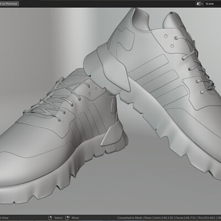The image size is (221, 221).
Task: Open the scene browse icon dropdown
Action: coord(200,4)
